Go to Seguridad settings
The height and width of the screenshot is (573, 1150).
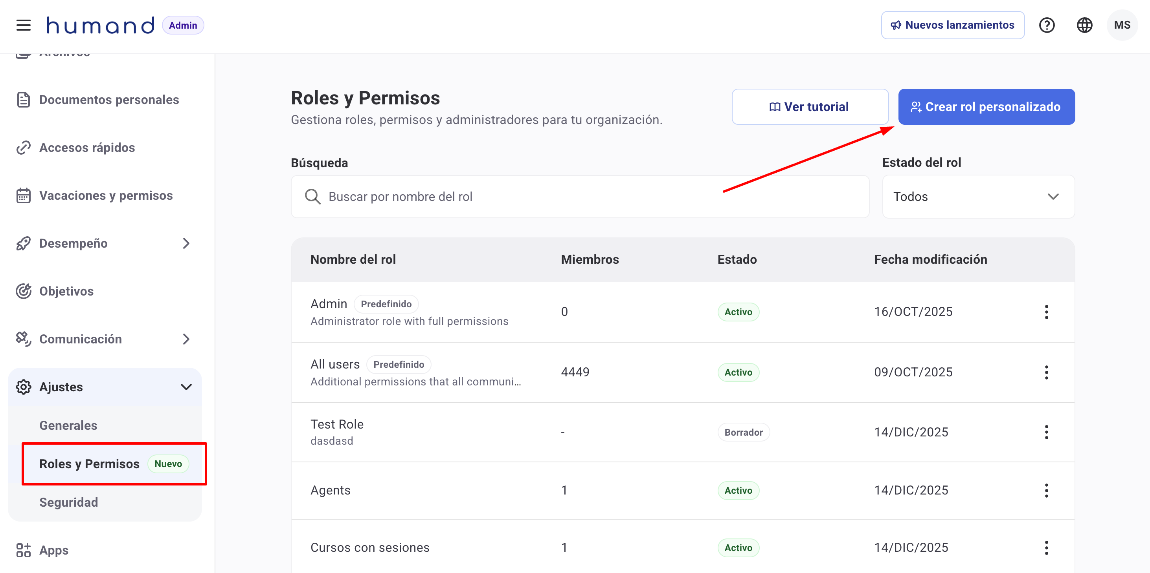tap(68, 502)
